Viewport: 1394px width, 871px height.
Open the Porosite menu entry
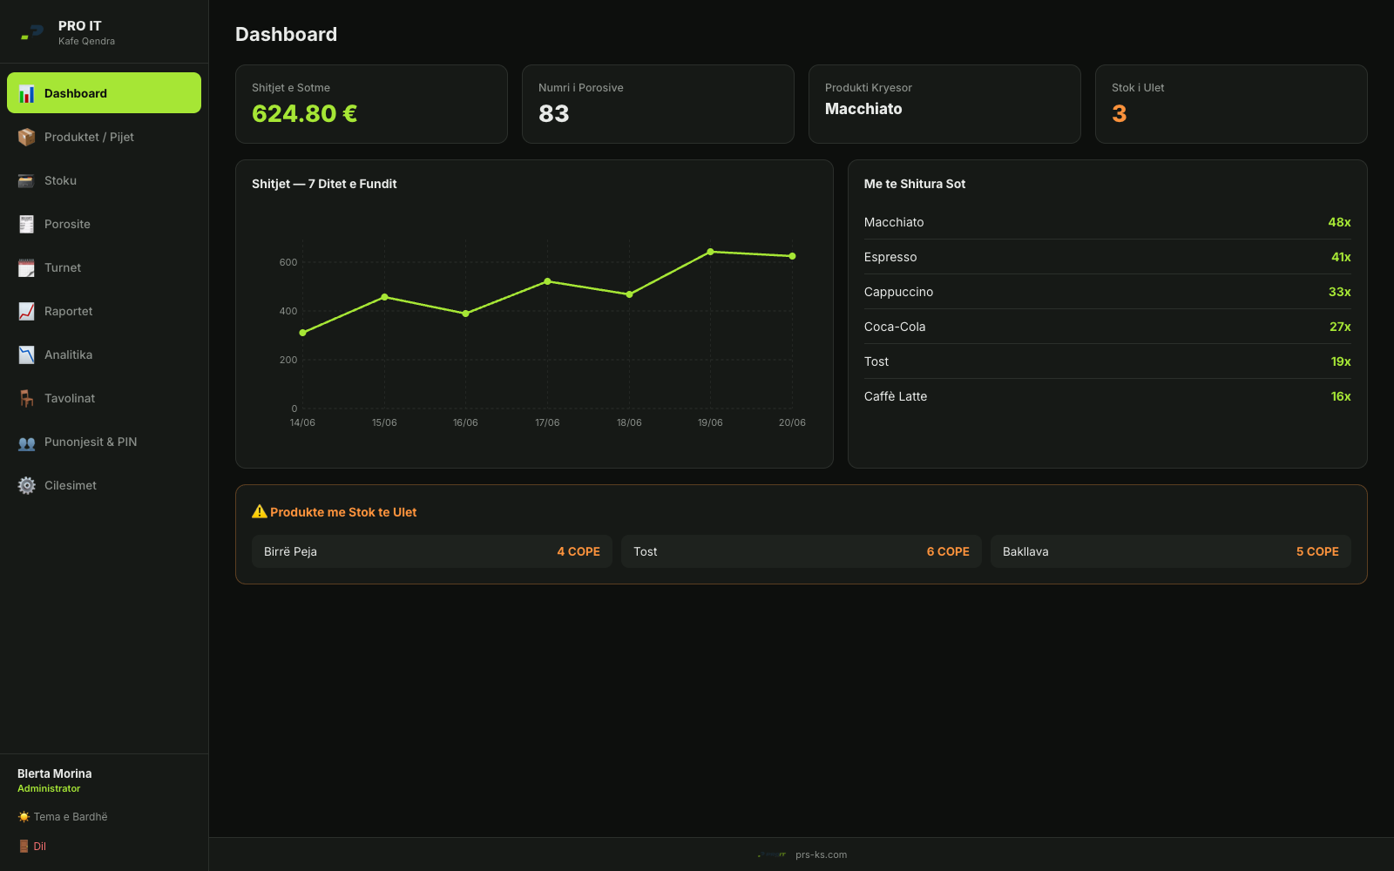coord(104,224)
